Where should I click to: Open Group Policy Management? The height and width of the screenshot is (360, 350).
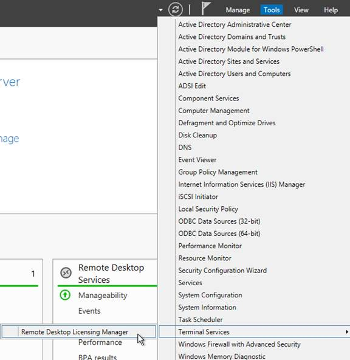point(218,172)
